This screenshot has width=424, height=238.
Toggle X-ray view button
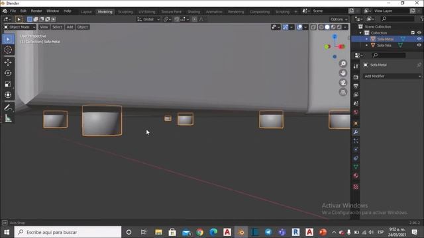(313, 27)
